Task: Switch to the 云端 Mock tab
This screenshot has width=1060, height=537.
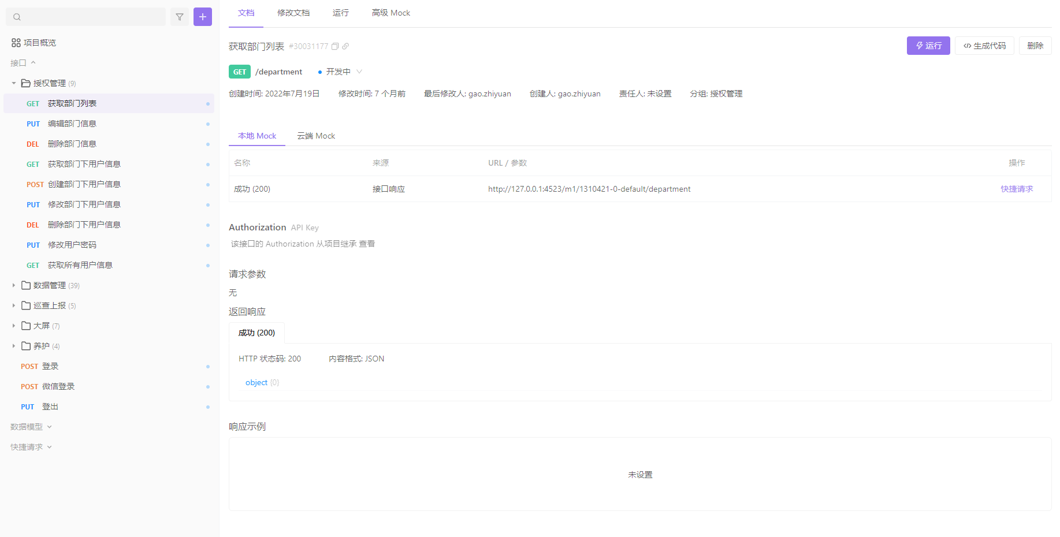Action: tap(316, 136)
